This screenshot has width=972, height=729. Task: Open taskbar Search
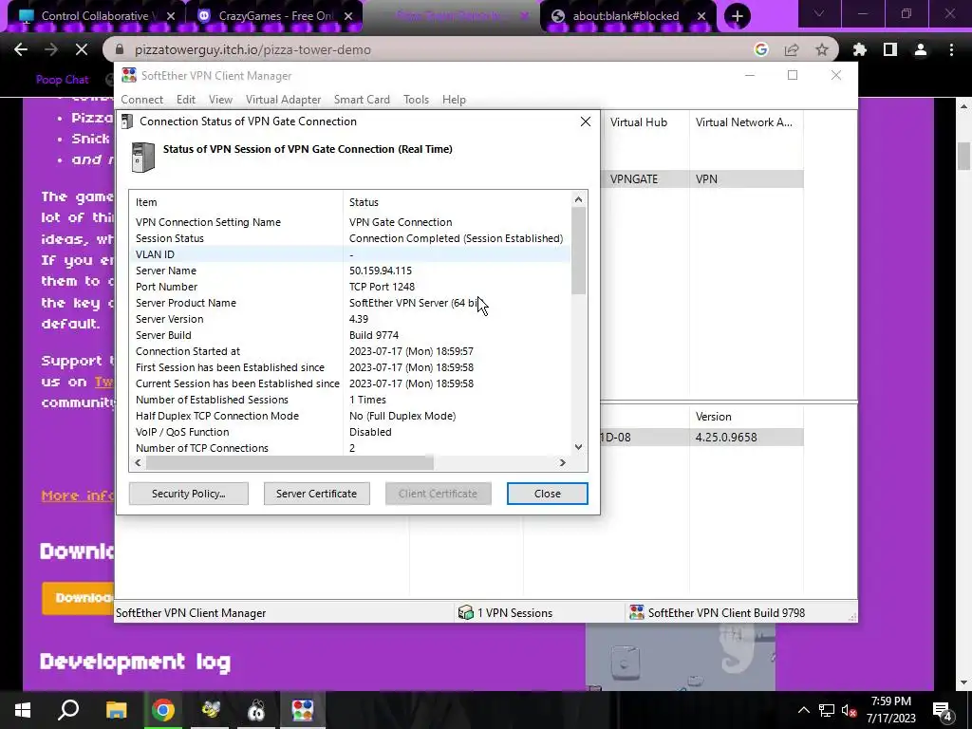[68, 710]
